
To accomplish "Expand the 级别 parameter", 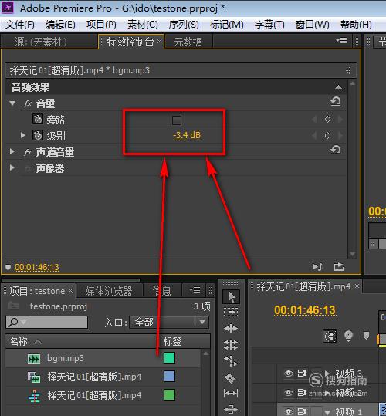I will [23, 135].
